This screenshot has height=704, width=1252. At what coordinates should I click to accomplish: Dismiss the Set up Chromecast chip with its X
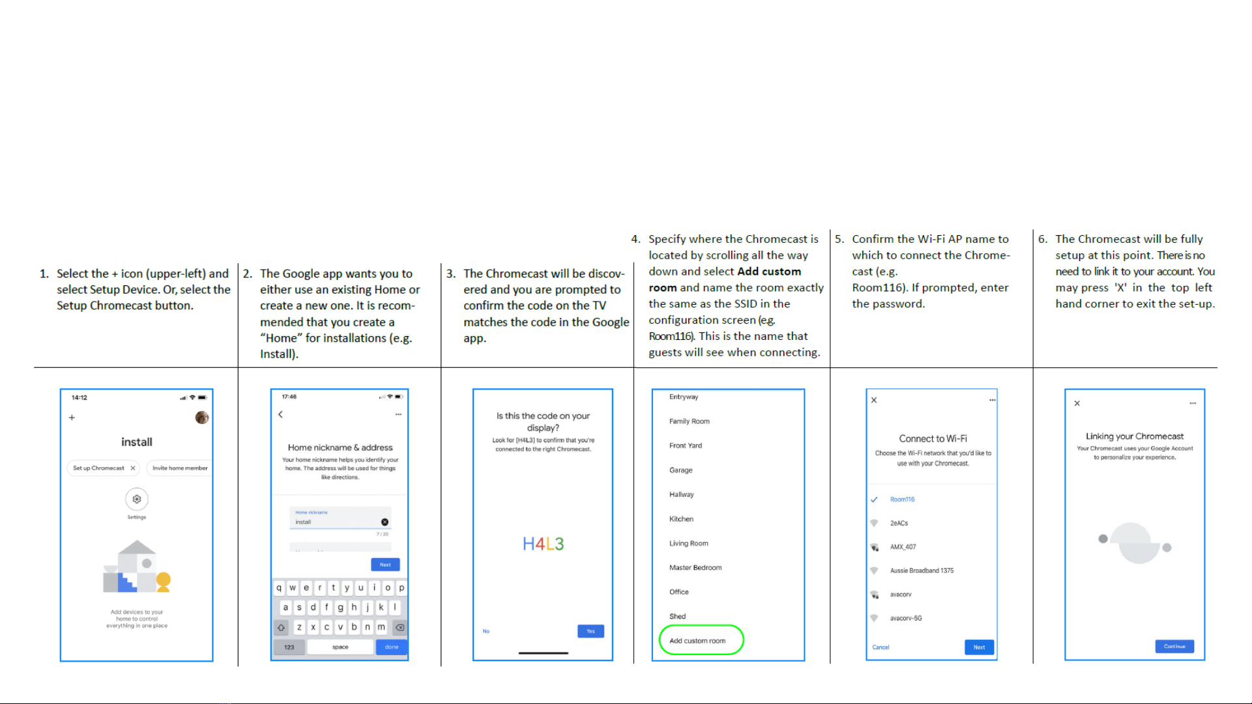pyautogui.click(x=133, y=468)
